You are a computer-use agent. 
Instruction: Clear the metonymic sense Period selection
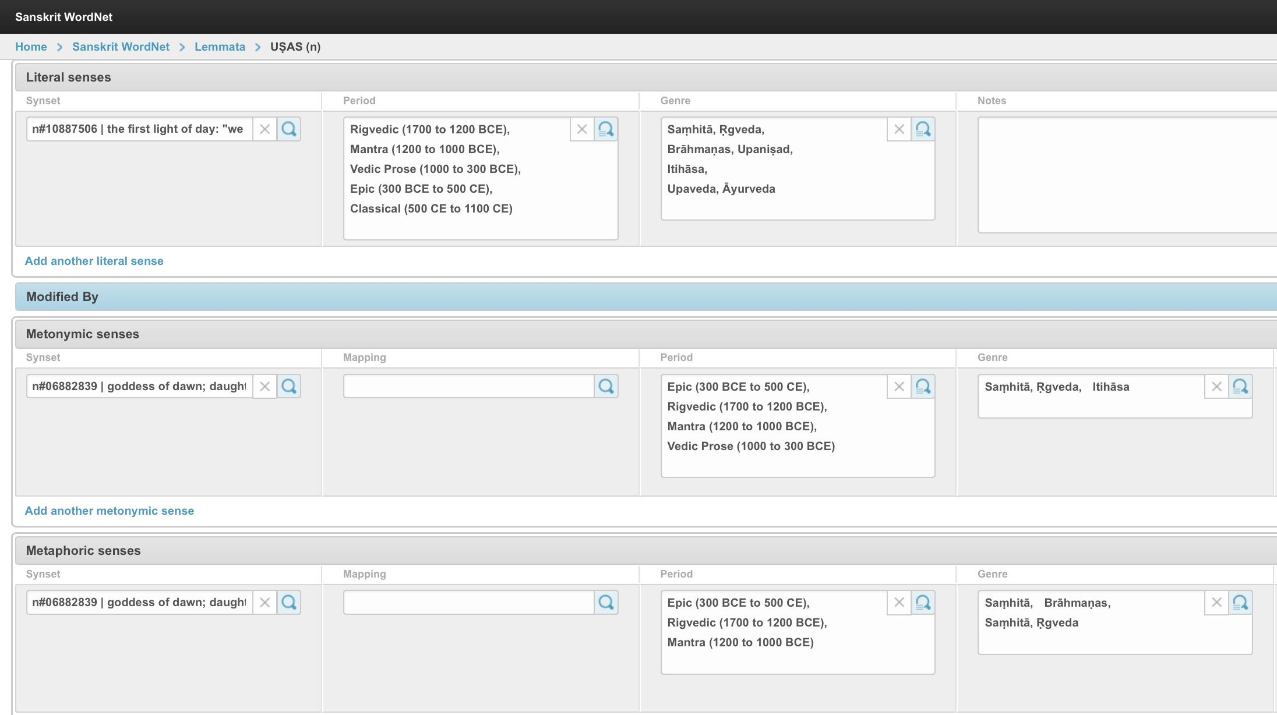(x=899, y=387)
